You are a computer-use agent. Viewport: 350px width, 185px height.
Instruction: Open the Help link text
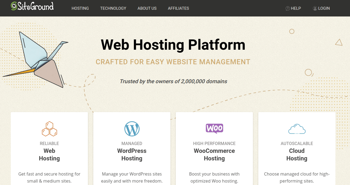tap(296, 8)
